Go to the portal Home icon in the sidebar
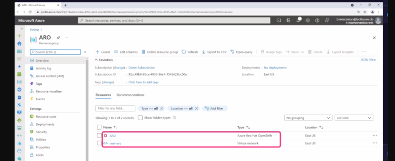This screenshot has width=395, height=161. (19, 44)
